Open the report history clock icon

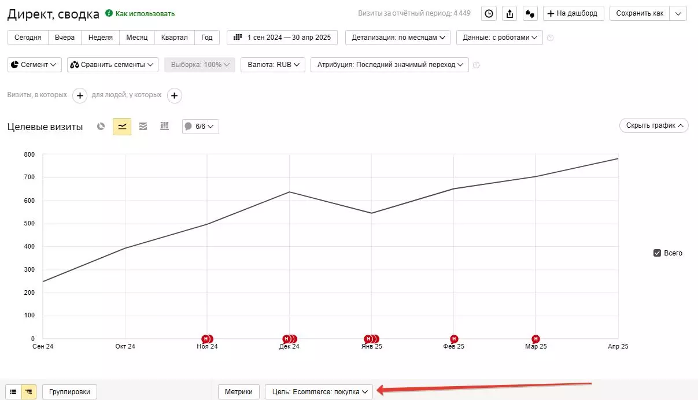click(489, 13)
